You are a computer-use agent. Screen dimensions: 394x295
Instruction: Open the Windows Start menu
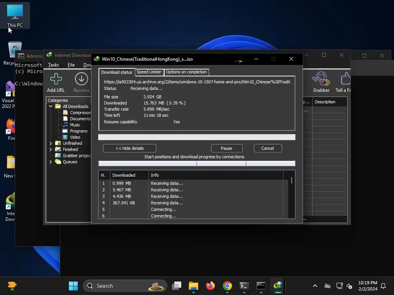click(x=73, y=286)
